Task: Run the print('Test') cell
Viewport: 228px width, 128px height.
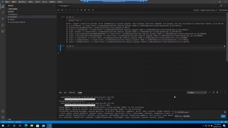Action: 67,17
